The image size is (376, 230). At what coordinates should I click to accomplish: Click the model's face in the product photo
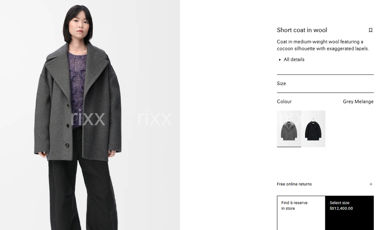(79, 26)
